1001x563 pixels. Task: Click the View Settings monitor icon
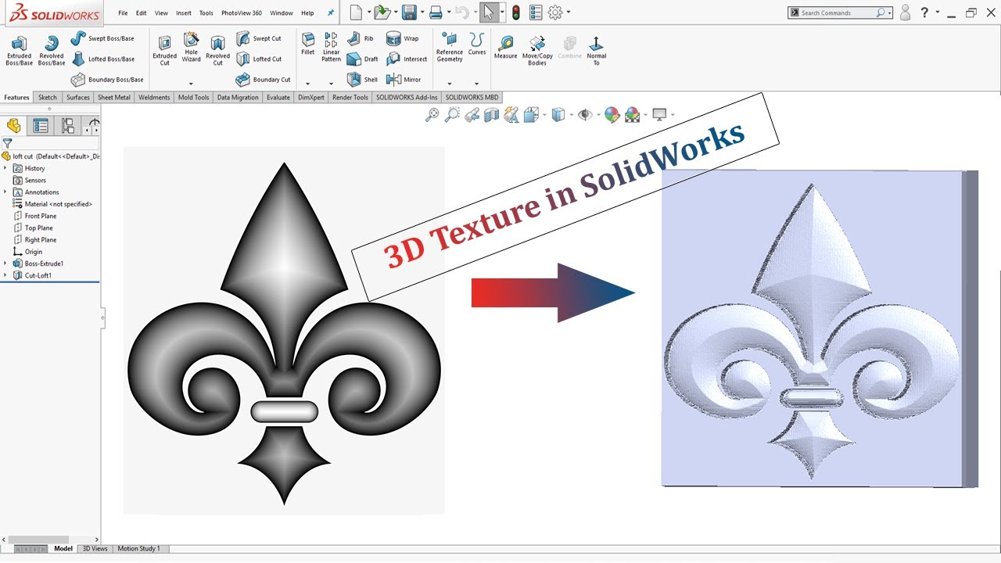[x=659, y=115]
